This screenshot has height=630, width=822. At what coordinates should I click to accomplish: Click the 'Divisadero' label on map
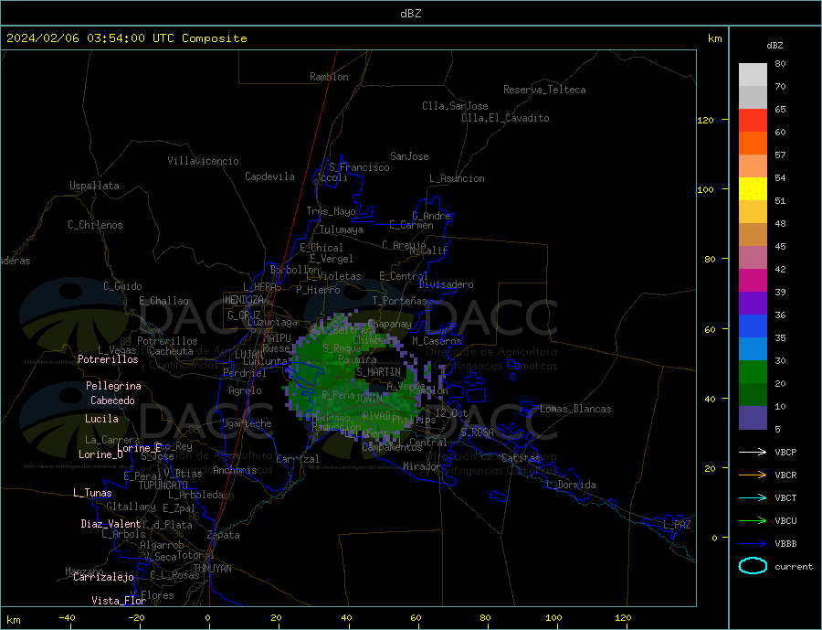[x=446, y=284]
